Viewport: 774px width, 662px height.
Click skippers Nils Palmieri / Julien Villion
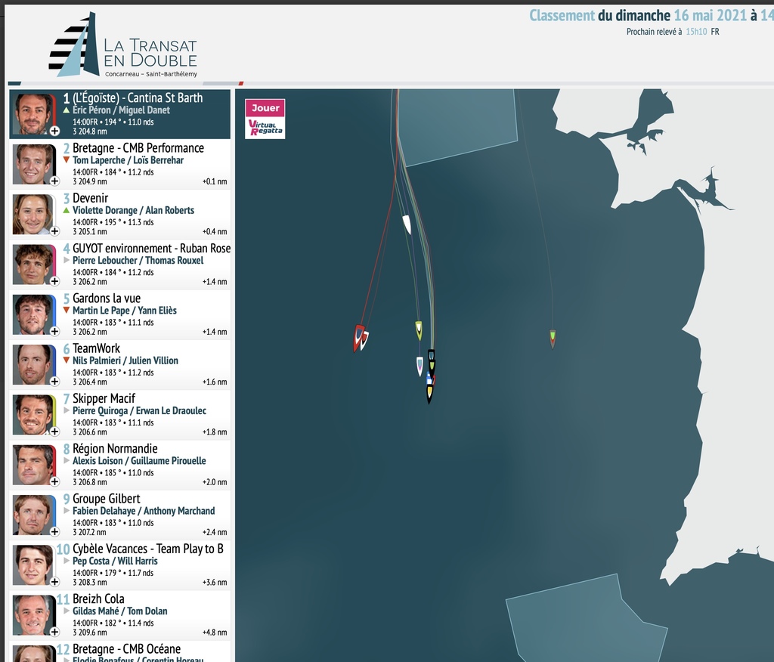125,360
